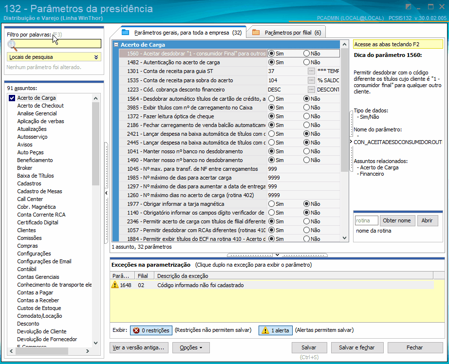449x364 pixels.
Task: Expand the Locais de pesquisa dropdown
Action: coord(54,57)
